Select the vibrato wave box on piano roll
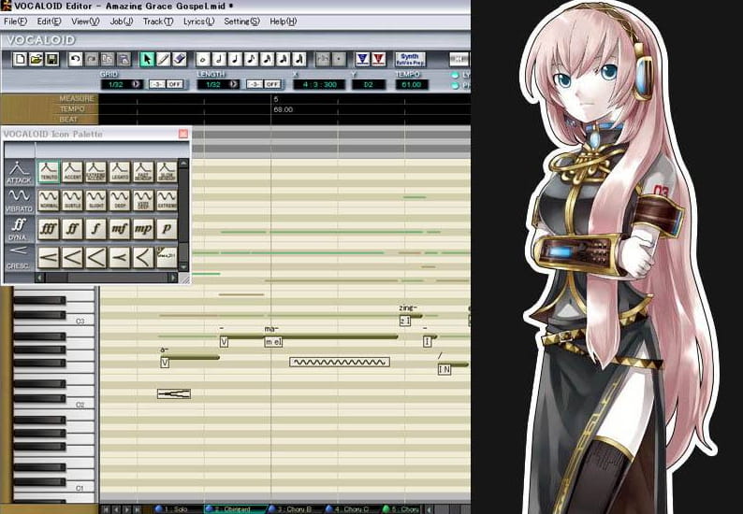743x514 pixels. (x=340, y=362)
